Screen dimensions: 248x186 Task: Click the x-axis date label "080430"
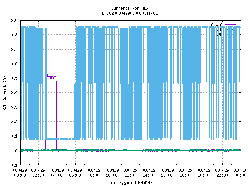click(x=240, y=170)
